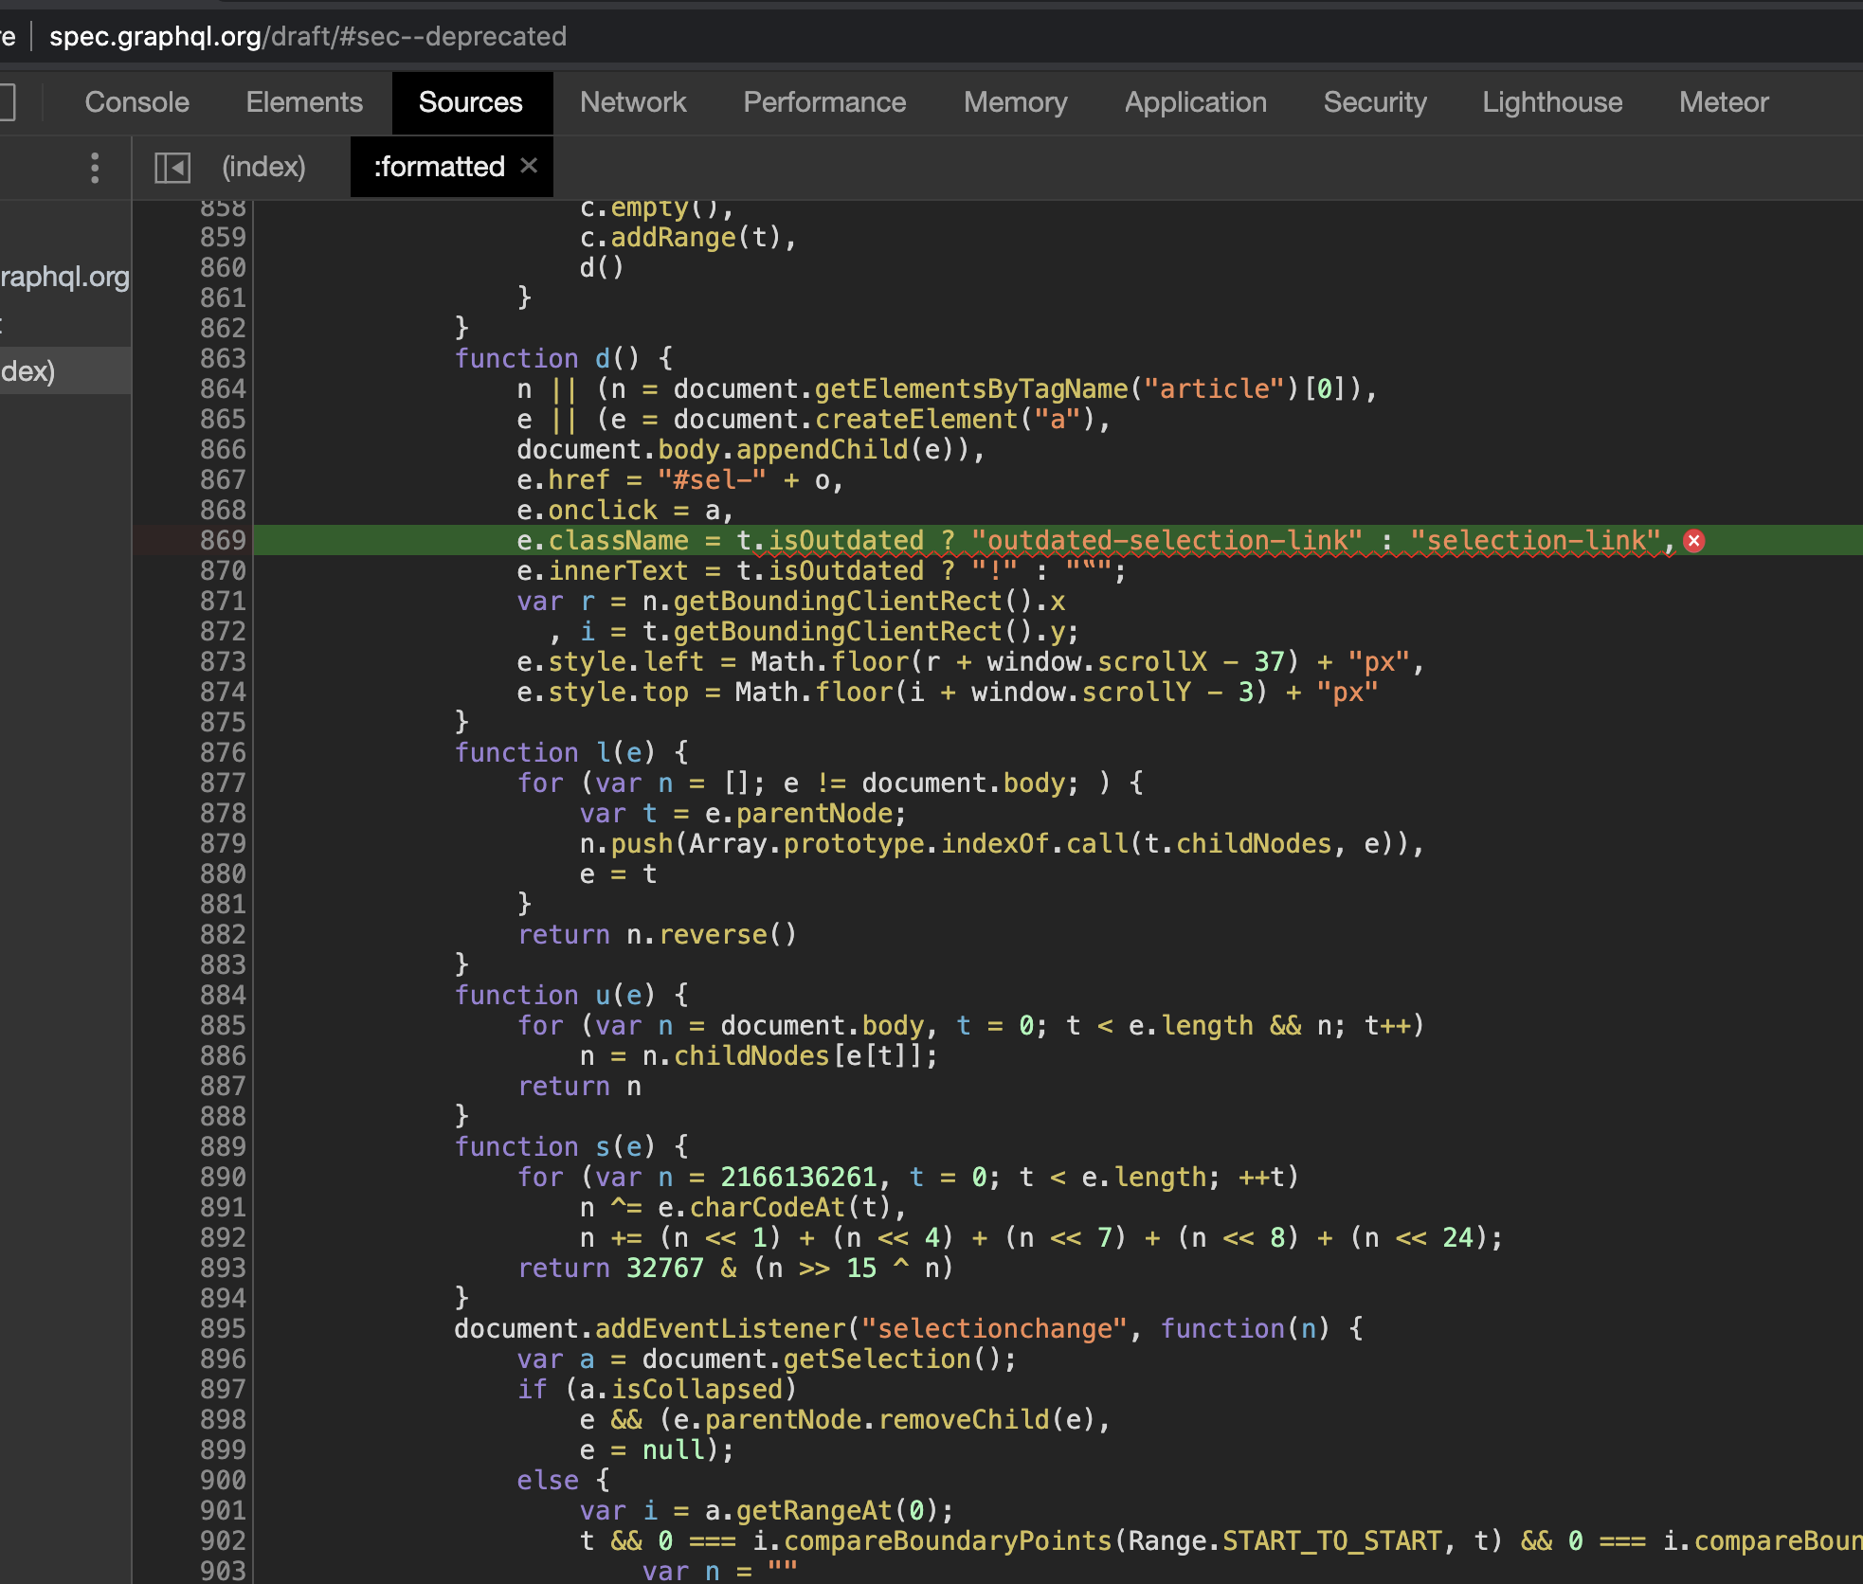
Task: Toggle the navigator sidebar panel
Action: pos(172,168)
